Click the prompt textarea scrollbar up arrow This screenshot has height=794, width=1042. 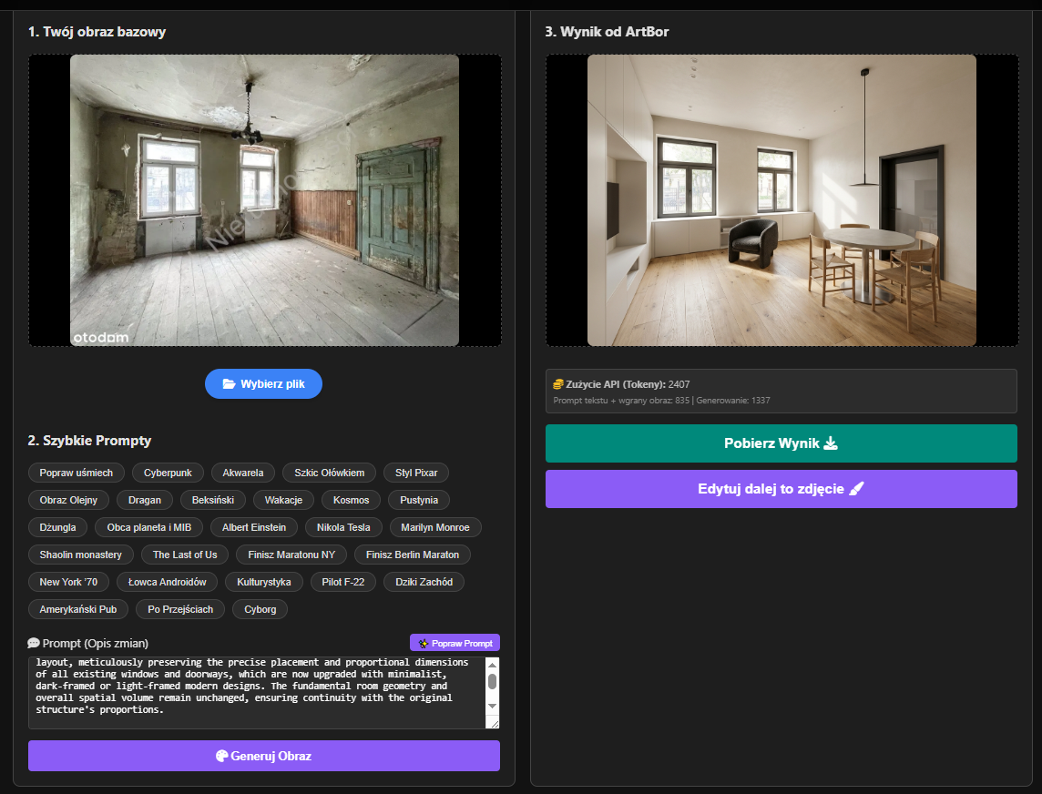click(x=493, y=665)
